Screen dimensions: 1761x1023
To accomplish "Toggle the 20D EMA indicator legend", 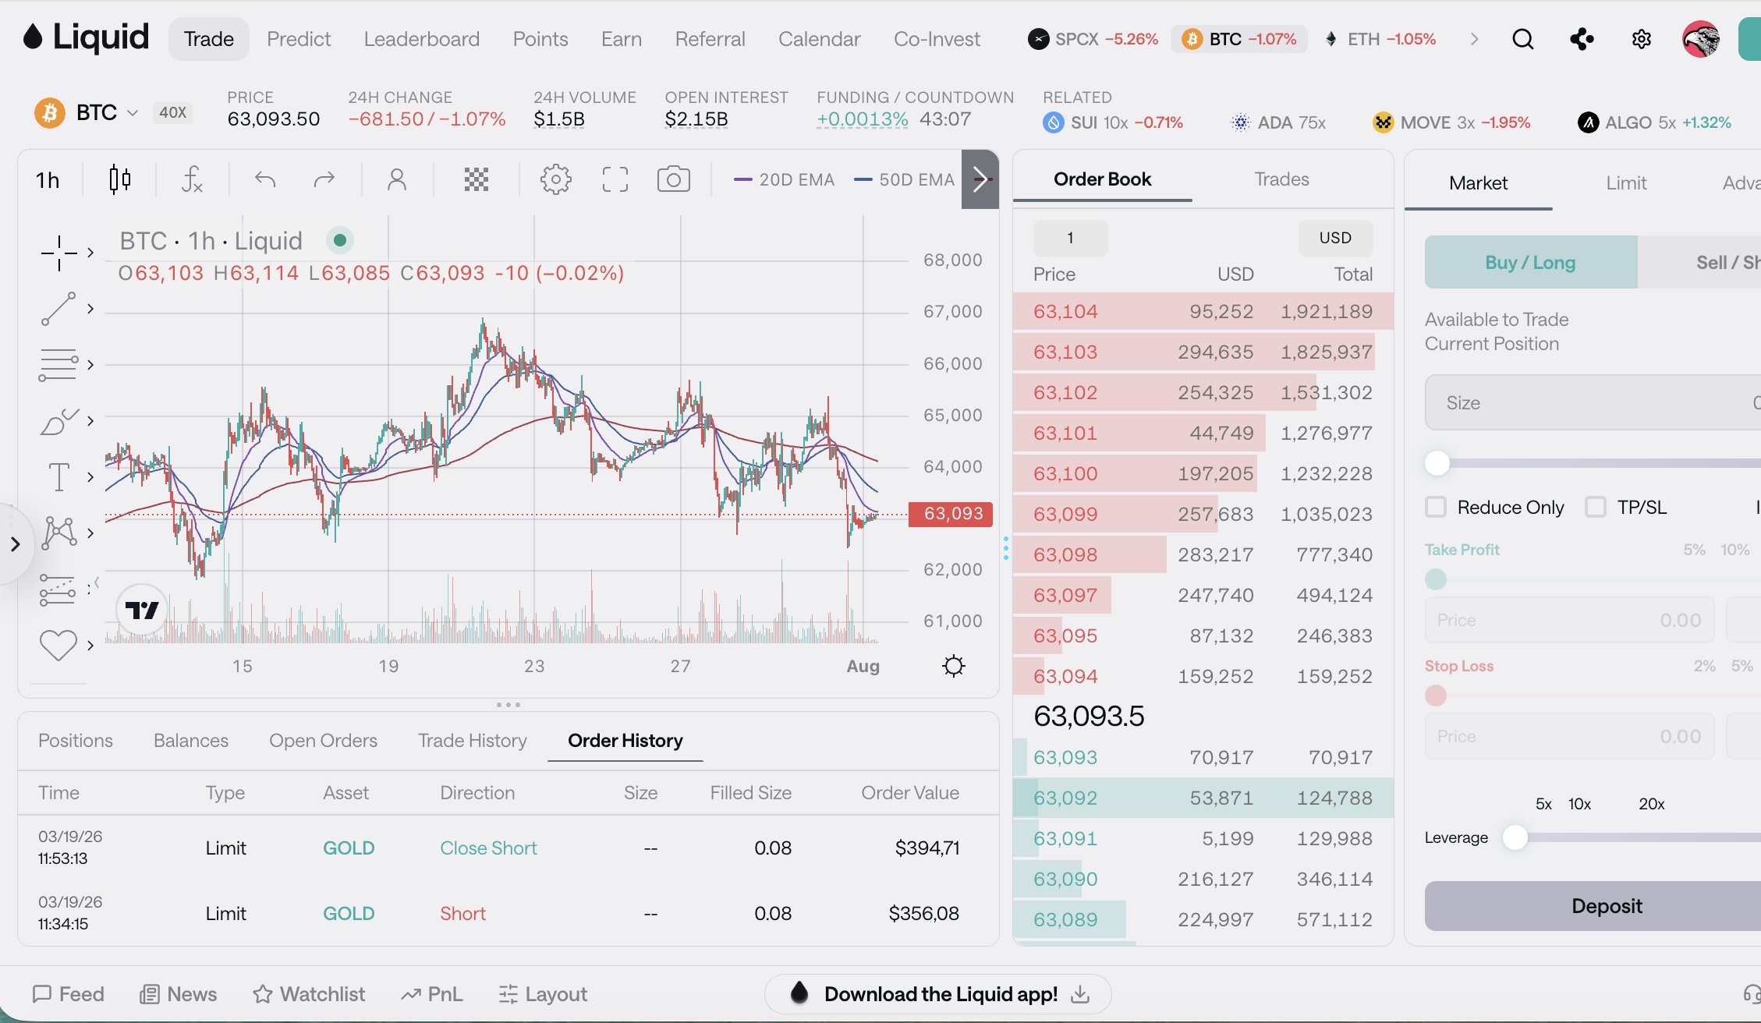I will point(784,179).
